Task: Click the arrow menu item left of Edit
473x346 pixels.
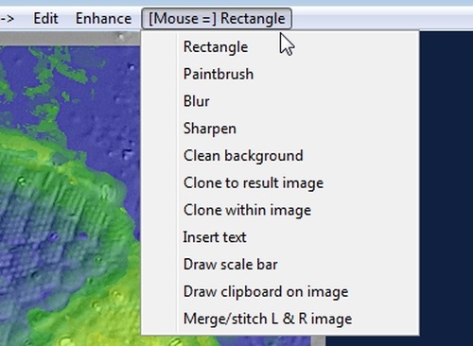Action: coord(7,19)
